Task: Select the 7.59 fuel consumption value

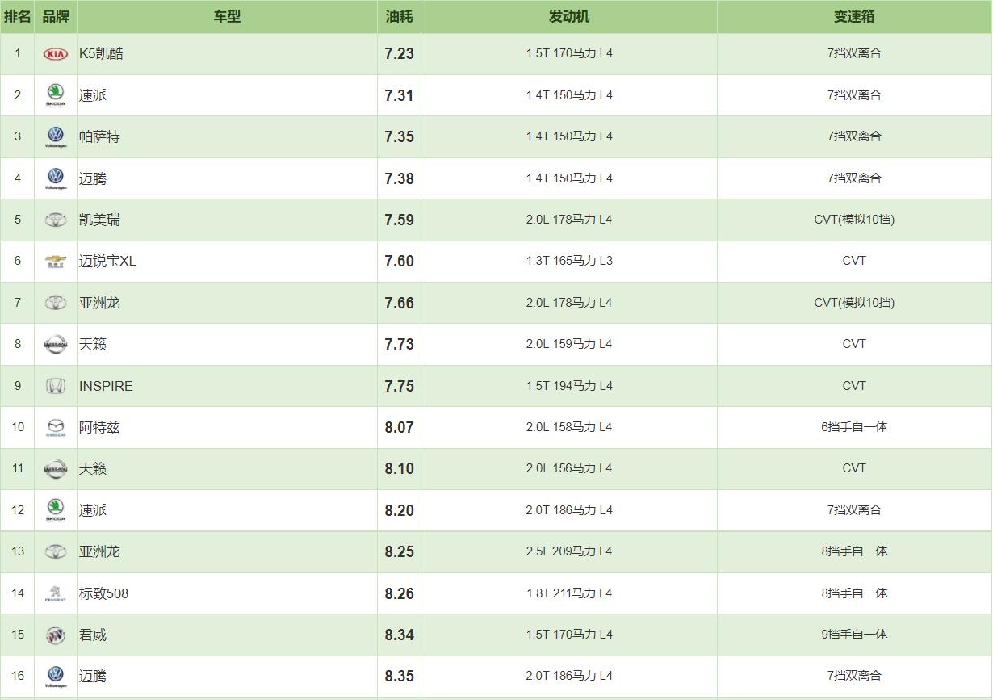Action: point(400,220)
